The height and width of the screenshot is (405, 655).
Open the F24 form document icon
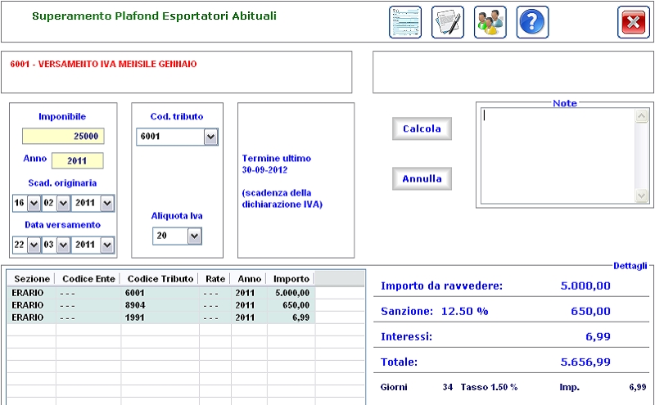[x=404, y=22]
